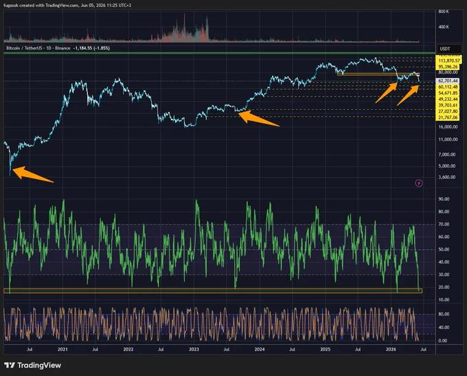Click the 2024 label on time axis
This screenshot has width=467, height=376.
tap(260, 349)
